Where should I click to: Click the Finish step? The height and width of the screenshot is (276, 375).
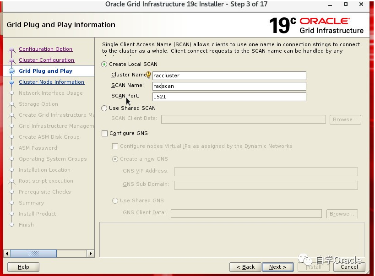click(26, 225)
